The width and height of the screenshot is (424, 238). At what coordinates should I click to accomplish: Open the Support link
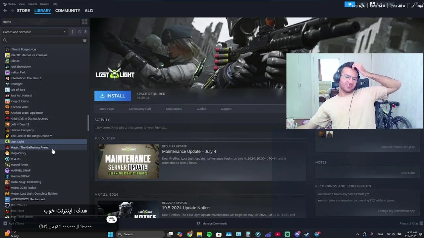click(x=226, y=109)
